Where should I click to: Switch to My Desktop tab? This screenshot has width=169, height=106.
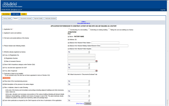tap(6, 14)
